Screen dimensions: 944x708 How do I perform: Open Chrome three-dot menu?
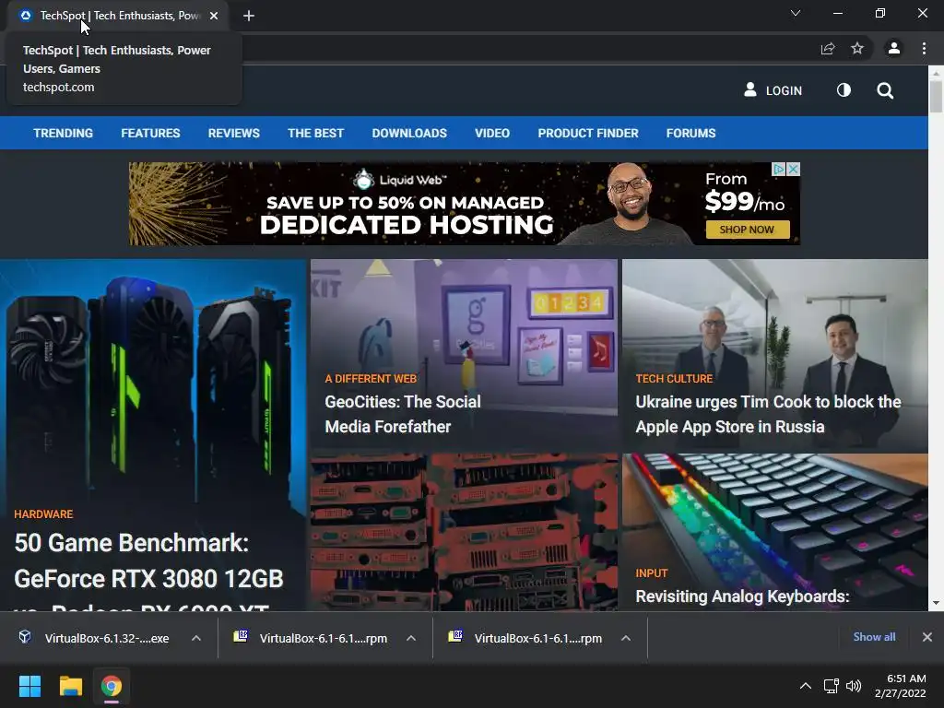point(924,48)
